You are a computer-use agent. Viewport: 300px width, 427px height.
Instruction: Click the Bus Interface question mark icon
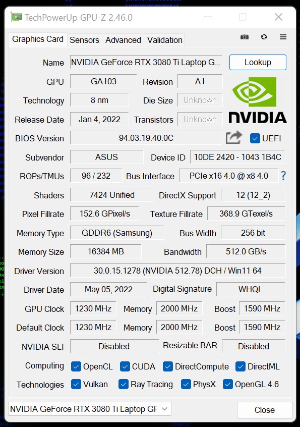pyautogui.click(x=283, y=176)
